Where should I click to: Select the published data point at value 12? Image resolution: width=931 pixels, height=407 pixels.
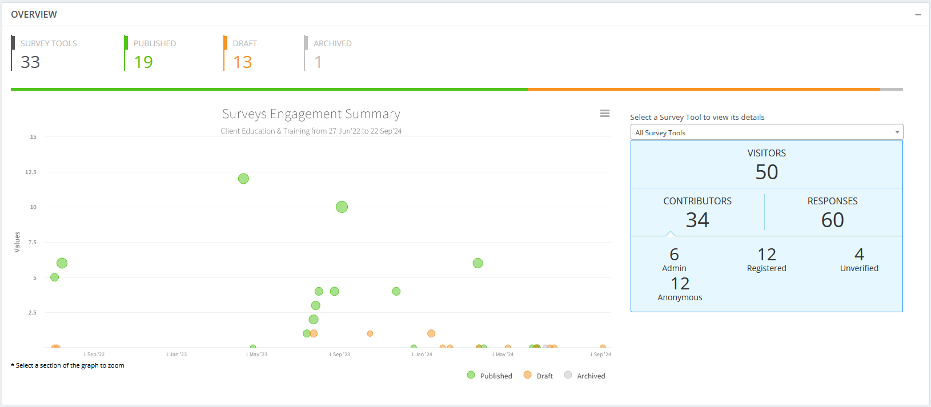tap(243, 179)
